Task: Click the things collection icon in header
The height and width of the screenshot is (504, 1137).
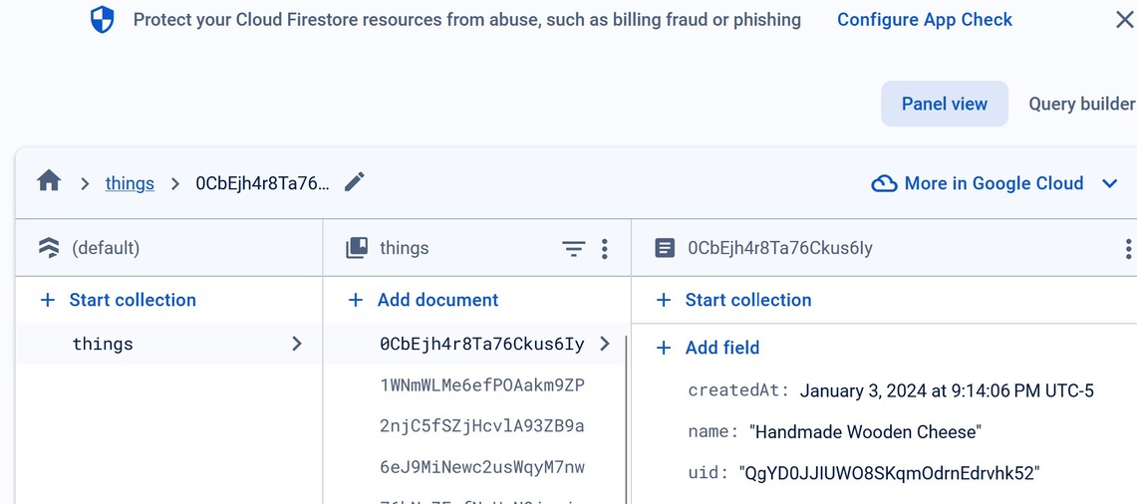Action: (357, 248)
